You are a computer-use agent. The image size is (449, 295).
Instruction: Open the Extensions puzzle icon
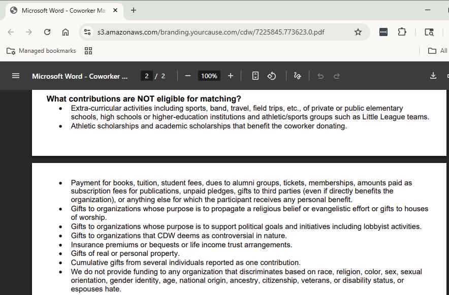(402, 32)
